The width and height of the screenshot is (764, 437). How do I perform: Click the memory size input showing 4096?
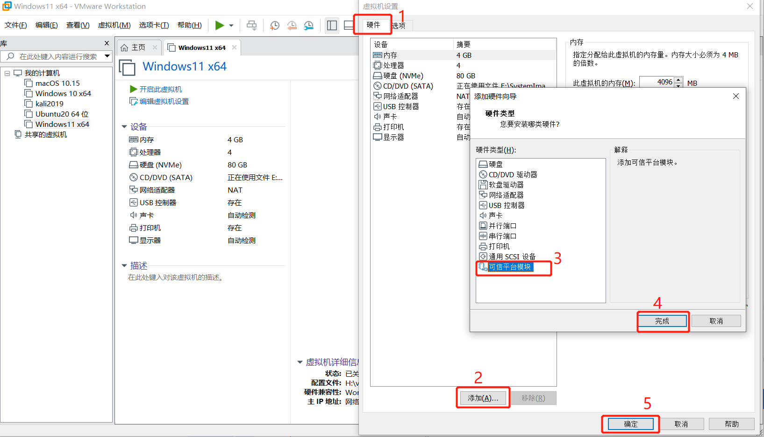click(657, 82)
